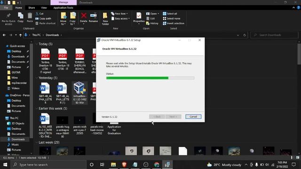
Task: Open Music folder in sidebar
Action: [13, 145]
